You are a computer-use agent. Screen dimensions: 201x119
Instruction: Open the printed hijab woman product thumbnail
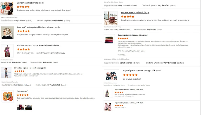(x=7, y=32)
